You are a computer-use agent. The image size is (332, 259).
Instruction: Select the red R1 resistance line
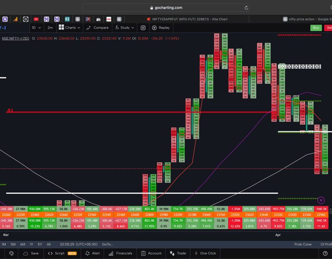click(142, 112)
